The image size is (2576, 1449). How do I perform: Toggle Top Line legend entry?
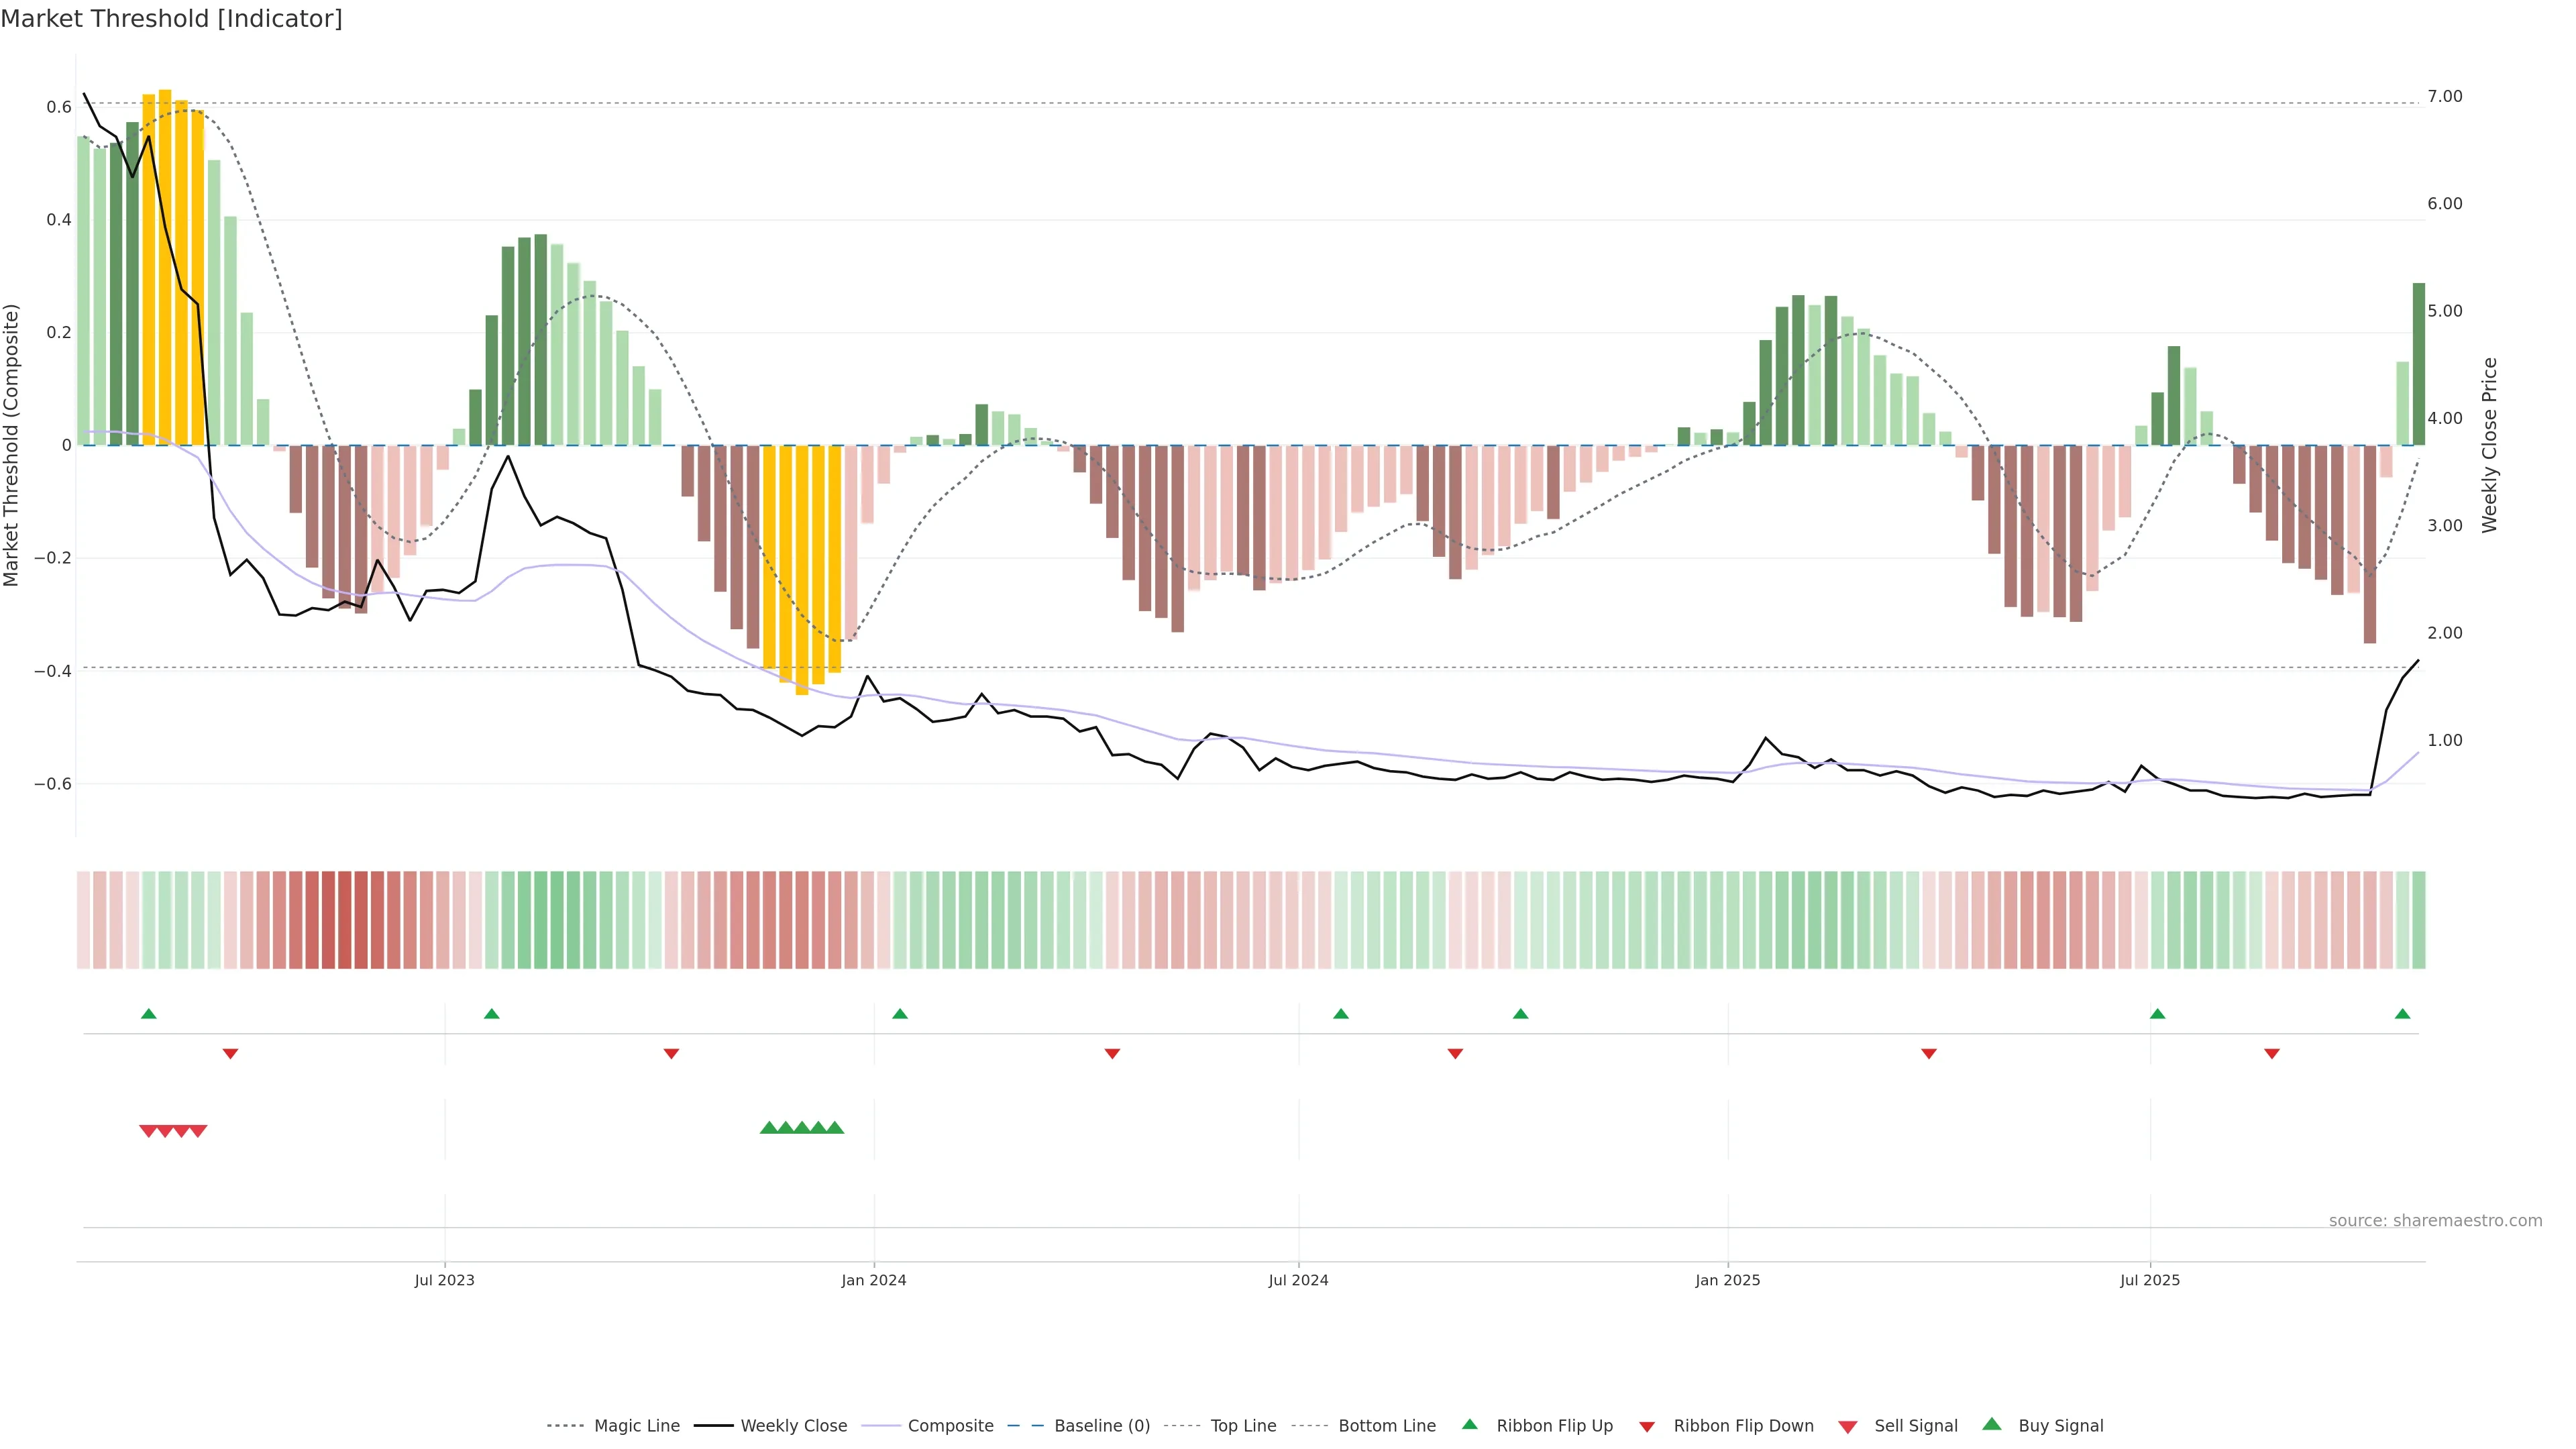pyautogui.click(x=1243, y=1426)
